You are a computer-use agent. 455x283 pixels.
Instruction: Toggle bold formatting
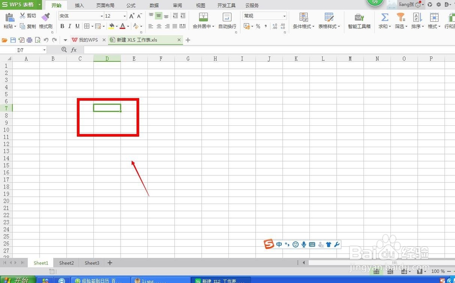(x=62, y=26)
